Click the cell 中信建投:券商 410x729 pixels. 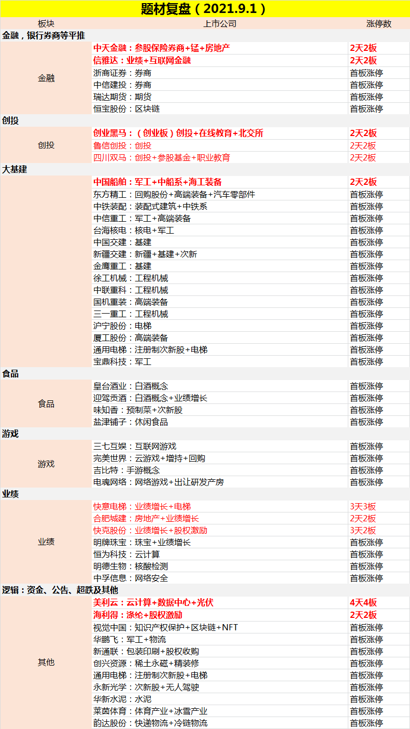coord(220,85)
